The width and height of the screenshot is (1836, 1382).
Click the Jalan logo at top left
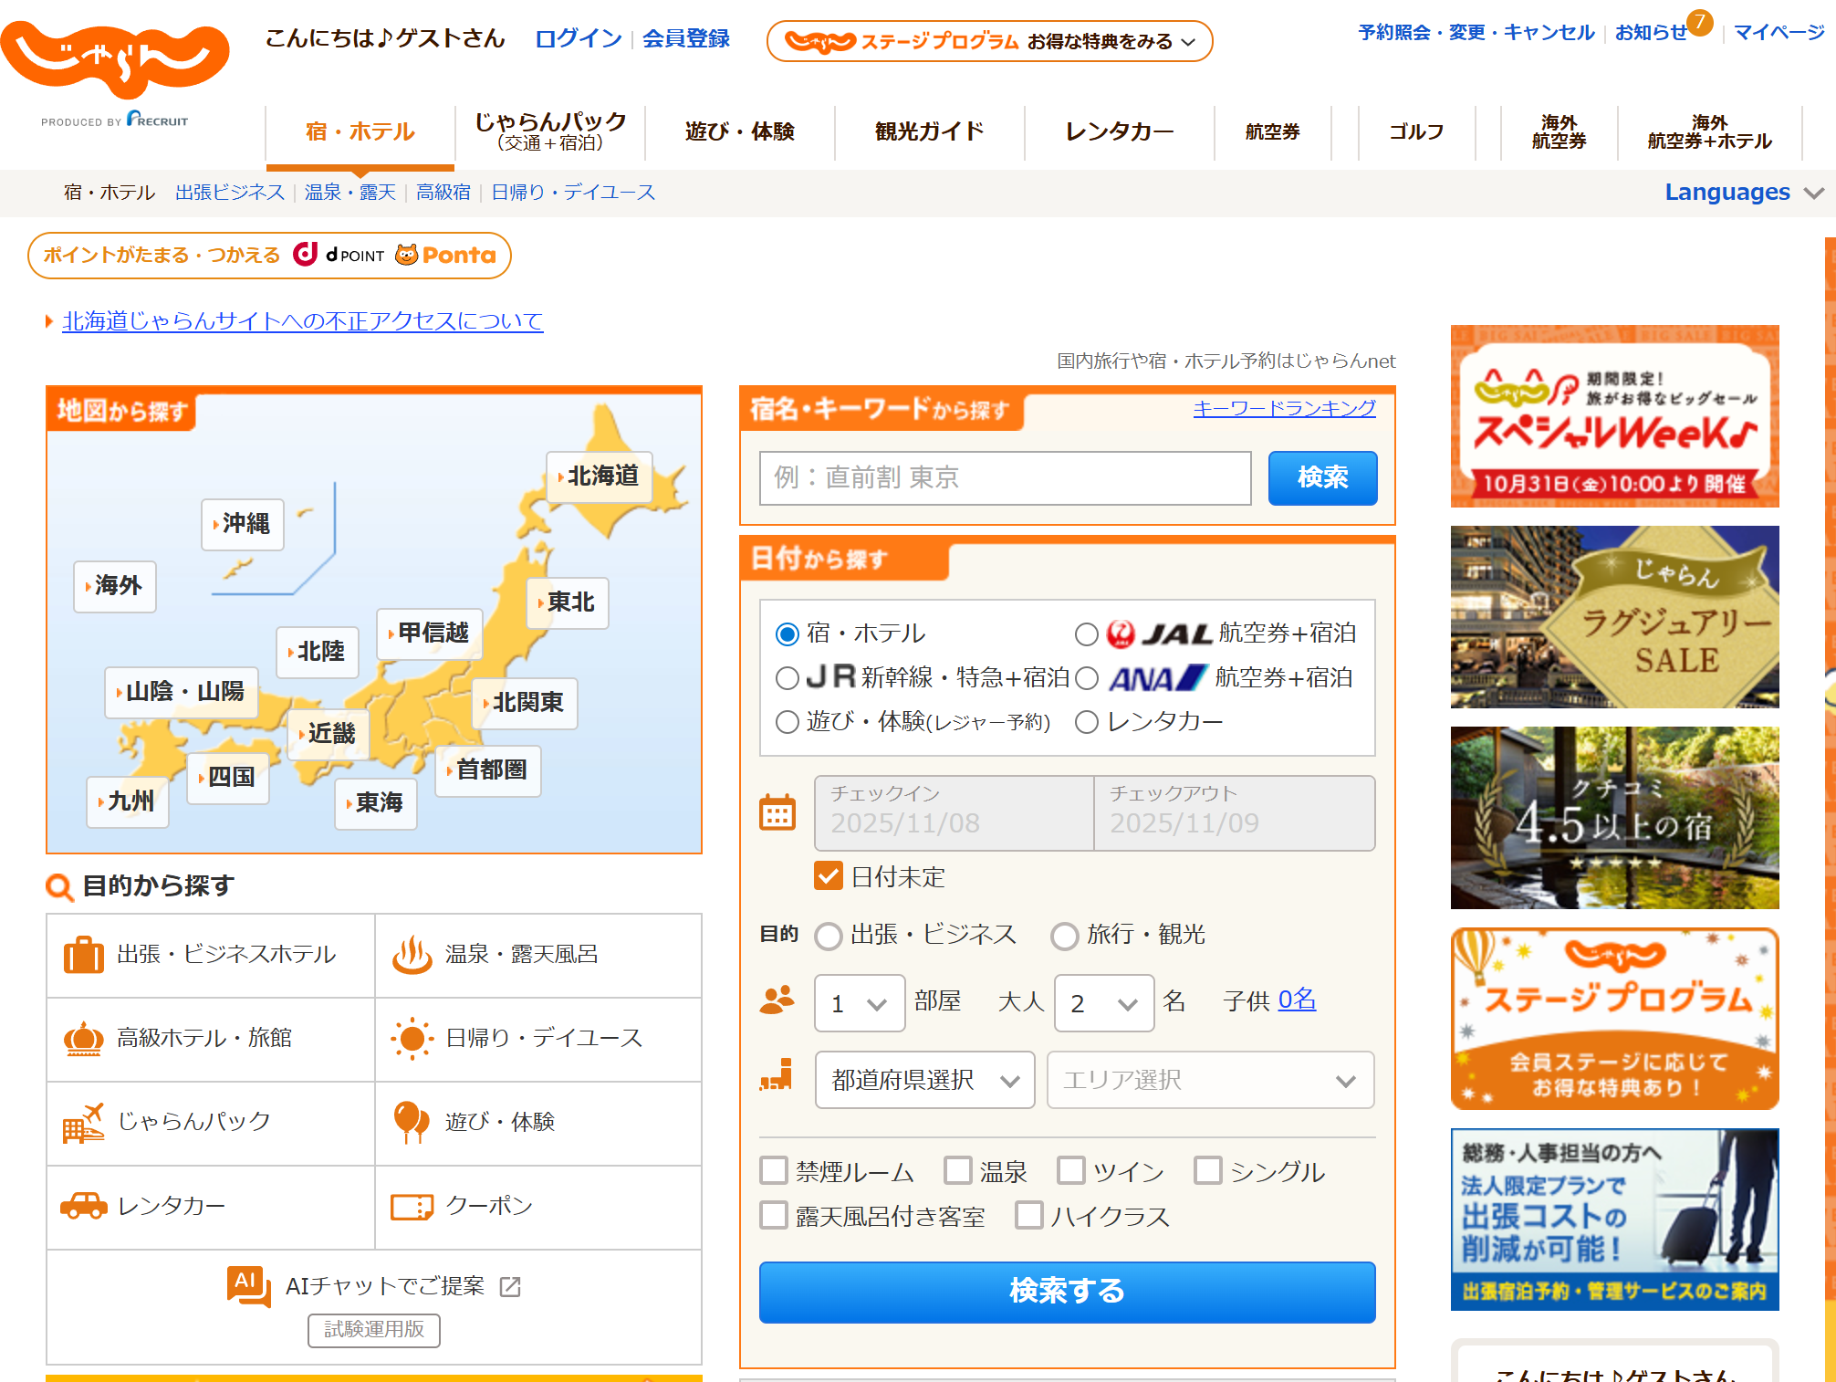115,59
